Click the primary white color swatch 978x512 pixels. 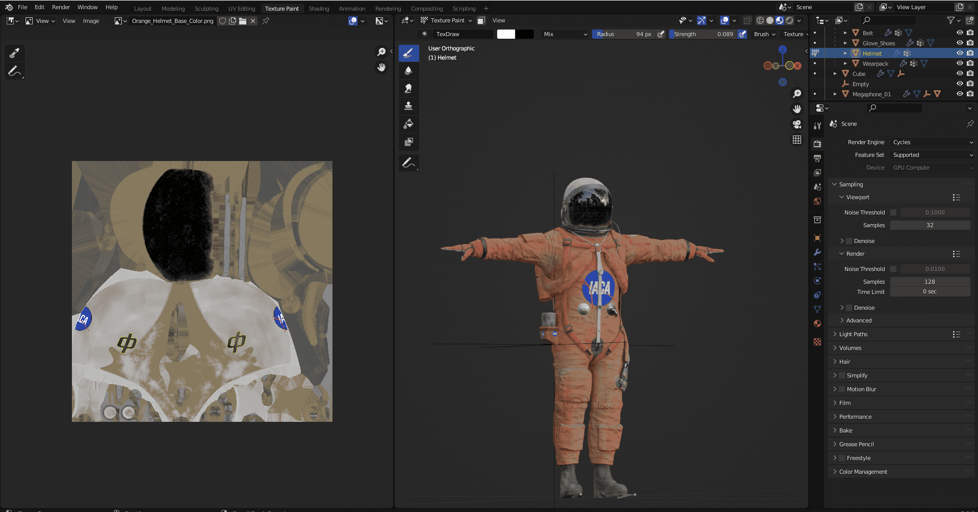point(506,34)
